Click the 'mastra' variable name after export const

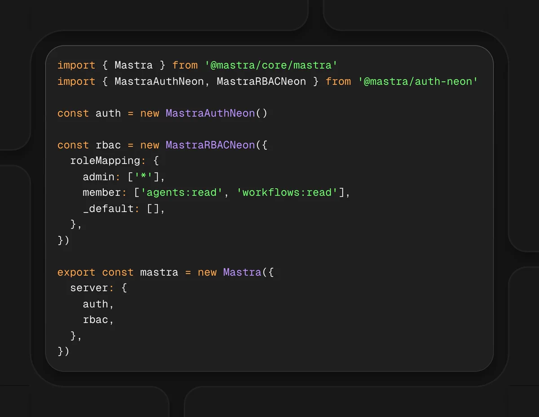click(159, 272)
